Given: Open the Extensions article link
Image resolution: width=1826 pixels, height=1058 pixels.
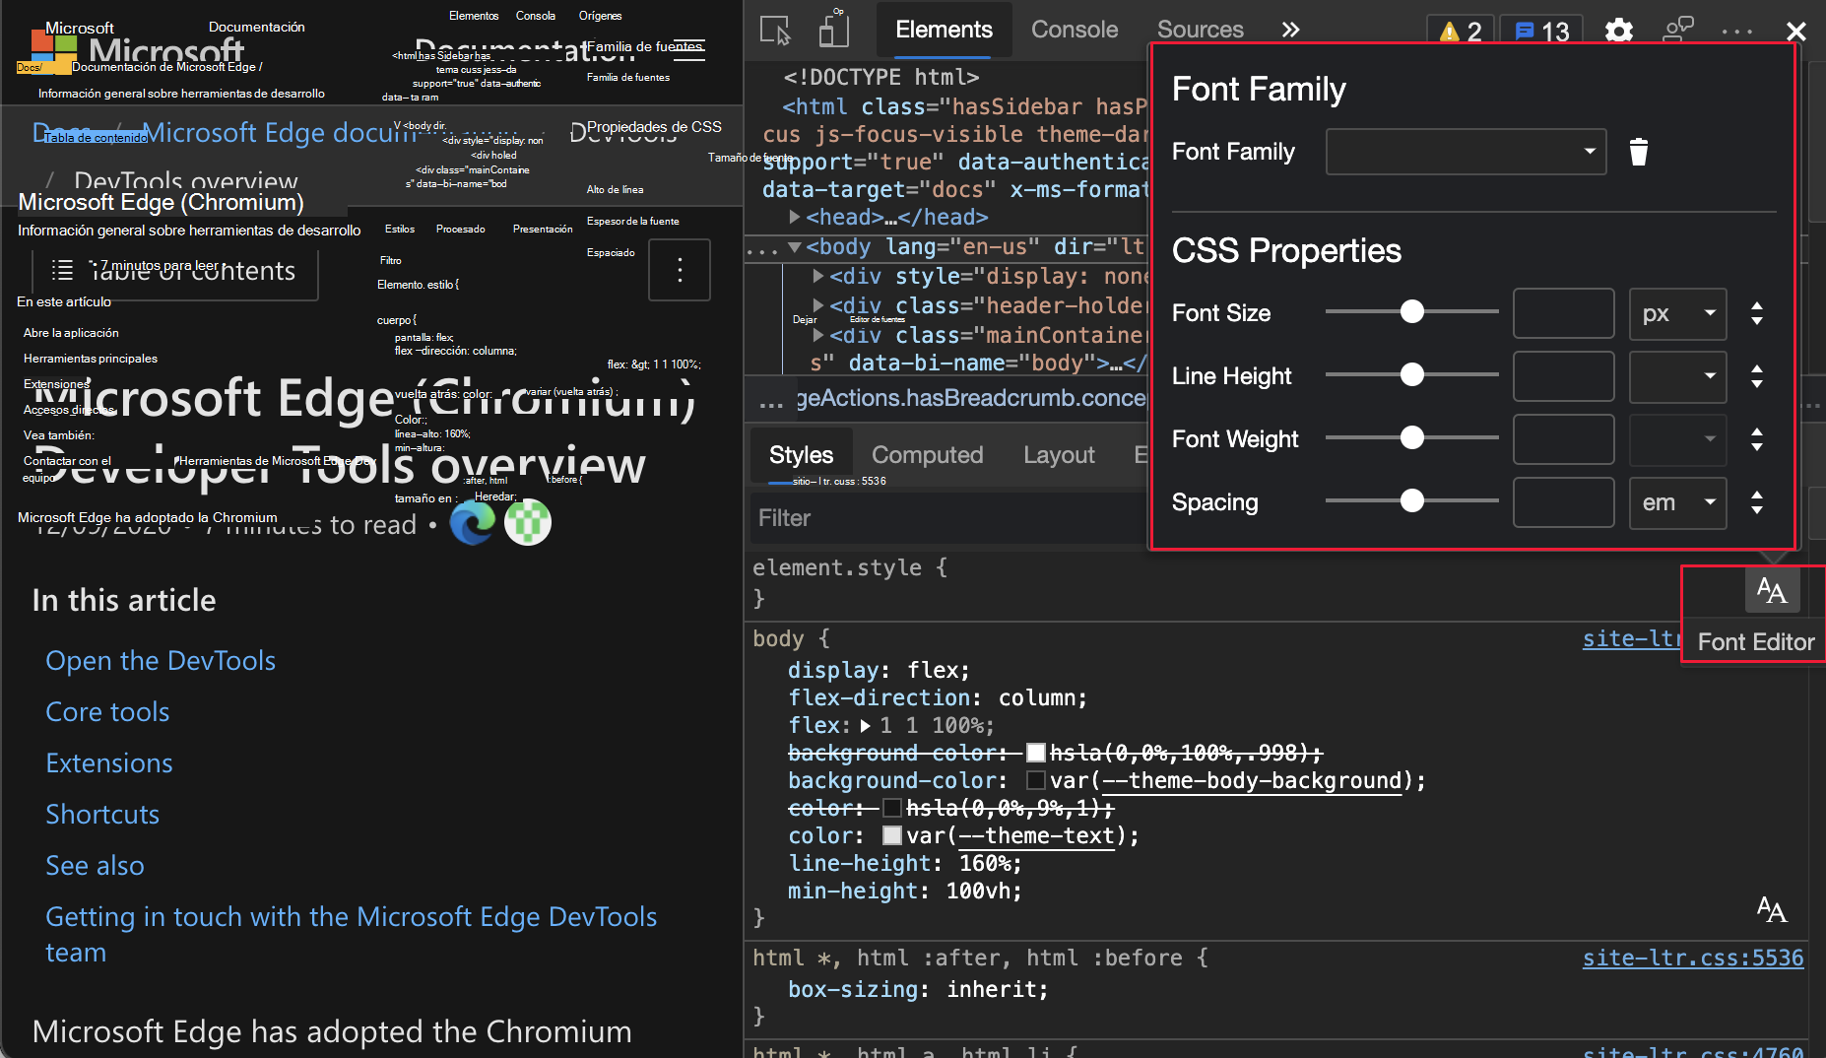Looking at the screenshot, I should [x=109, y=762].
